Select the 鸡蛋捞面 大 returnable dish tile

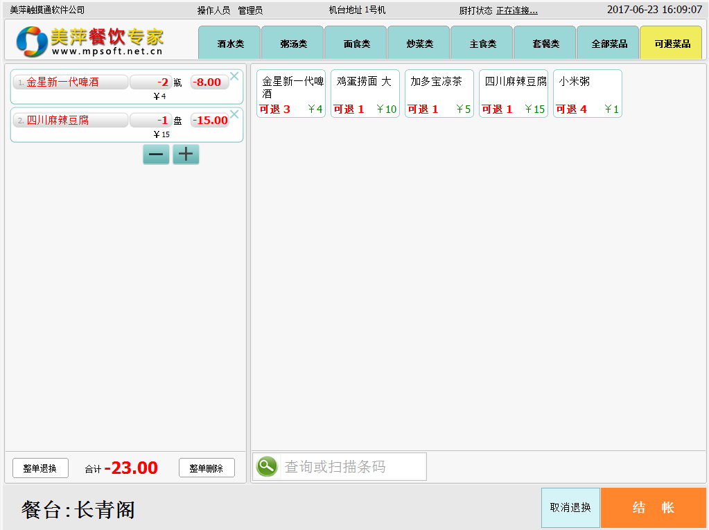(x=365, y=94)
